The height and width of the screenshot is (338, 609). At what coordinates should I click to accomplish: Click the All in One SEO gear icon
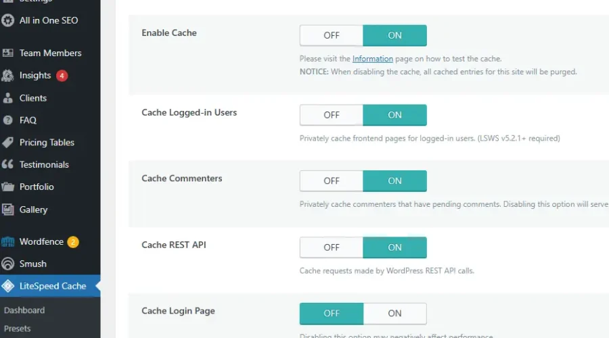click(8, 20)
